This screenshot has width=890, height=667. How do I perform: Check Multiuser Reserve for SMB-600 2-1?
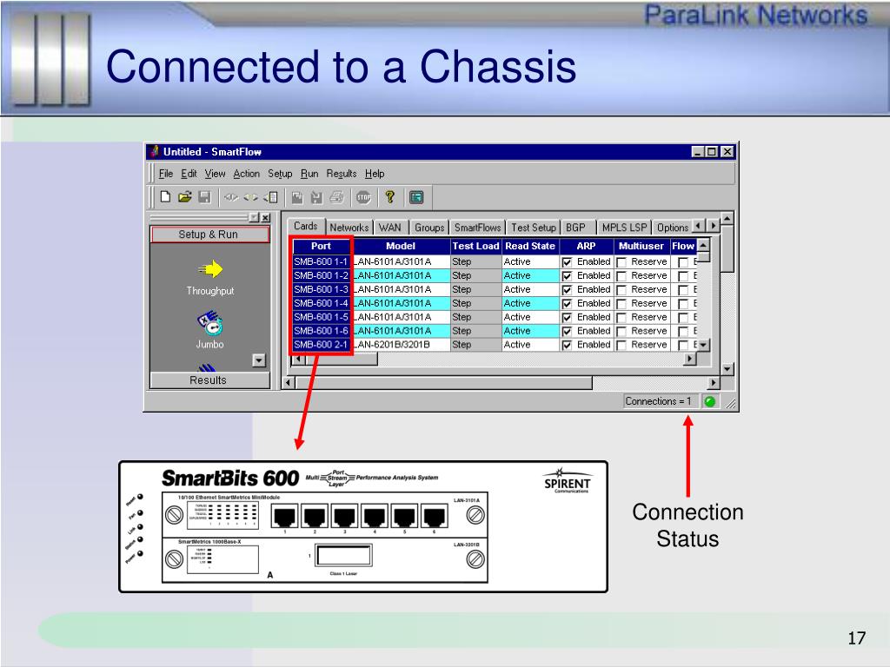(x=621, y=345)
